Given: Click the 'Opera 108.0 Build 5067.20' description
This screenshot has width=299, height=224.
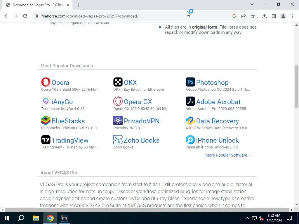Looking at the screenshot, I should click(71, 89).
